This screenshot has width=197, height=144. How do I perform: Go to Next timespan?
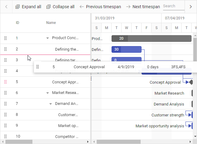(143, 7)
